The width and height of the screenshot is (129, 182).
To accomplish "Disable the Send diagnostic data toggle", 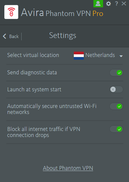I will (x=116, y=73).
